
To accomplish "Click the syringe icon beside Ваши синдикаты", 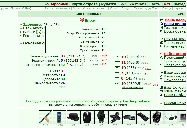I will point(161,76).
